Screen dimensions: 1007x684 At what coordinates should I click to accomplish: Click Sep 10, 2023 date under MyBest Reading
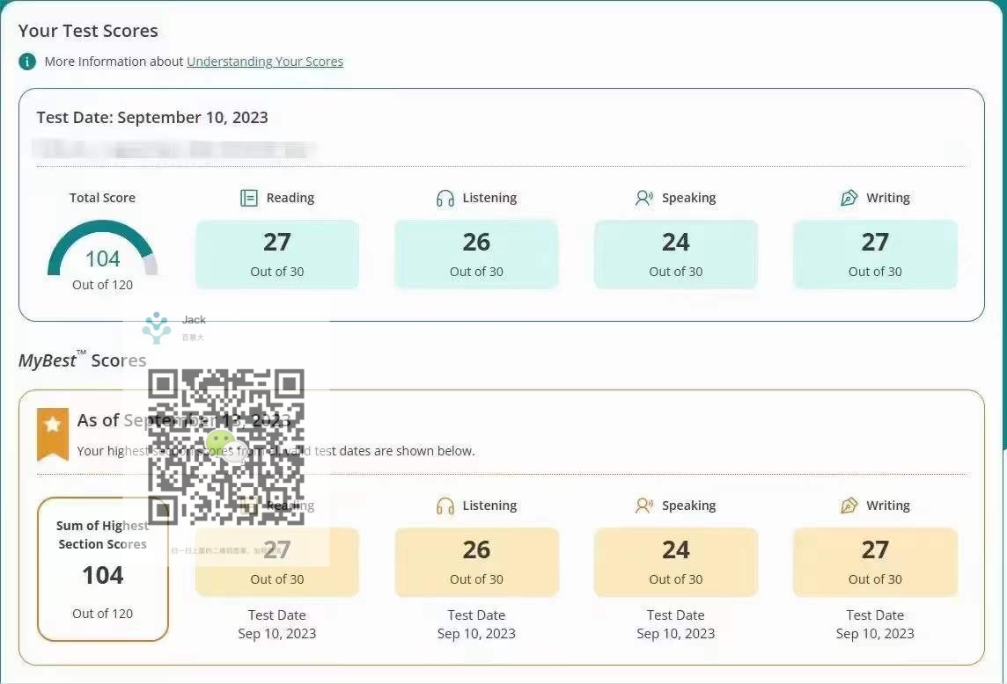coord(276,634)
